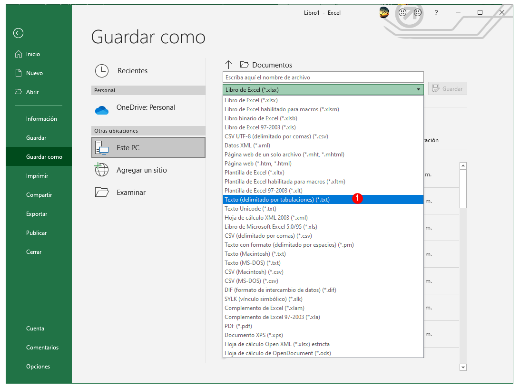Image resolution: width=520 pixels, height=387 pixels.
Task: Open the Inicio home icon
Action: point(19,54)
